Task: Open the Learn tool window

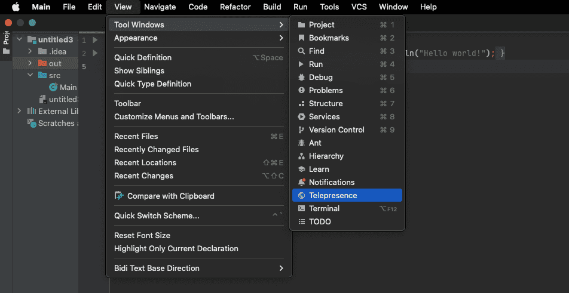Action: point(347,169)
